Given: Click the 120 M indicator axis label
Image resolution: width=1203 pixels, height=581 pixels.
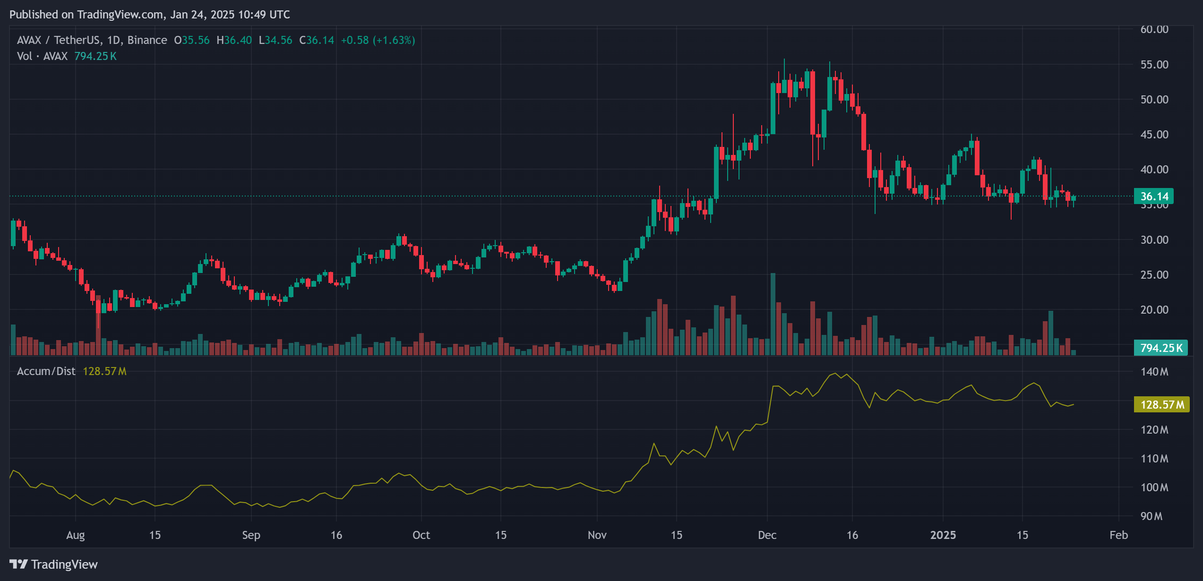Looking at the screenshot, I should coord(1154,430).
